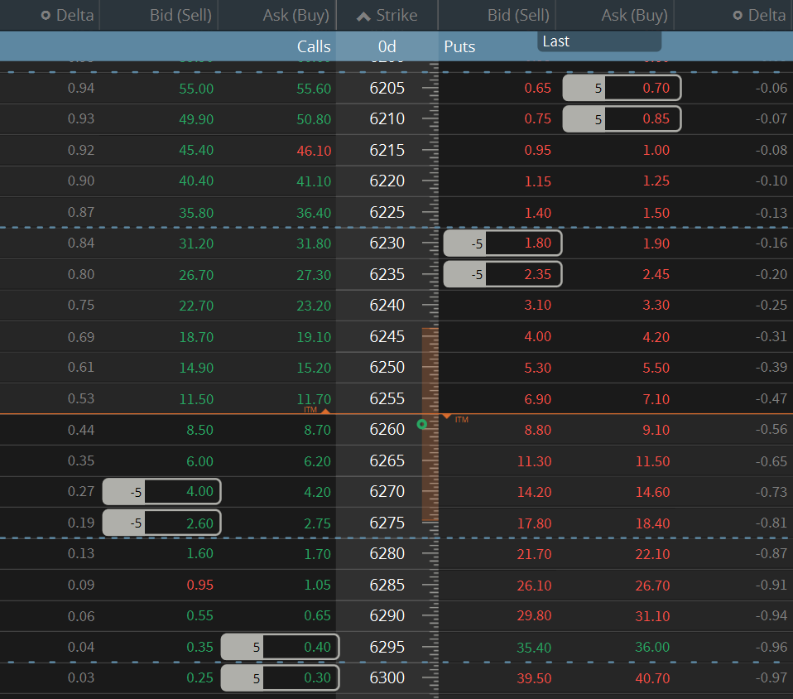Click the Strike column sort arrow icon
The width and height of the screenshot is (793, 699).
point(363,17)
